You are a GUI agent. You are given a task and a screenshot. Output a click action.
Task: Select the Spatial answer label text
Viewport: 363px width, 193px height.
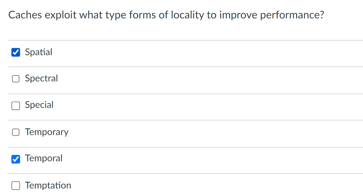tap(38, 52)
